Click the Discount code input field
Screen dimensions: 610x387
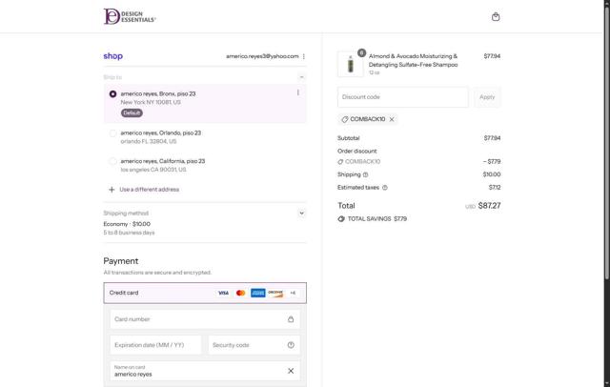click(x=403, y=97)
